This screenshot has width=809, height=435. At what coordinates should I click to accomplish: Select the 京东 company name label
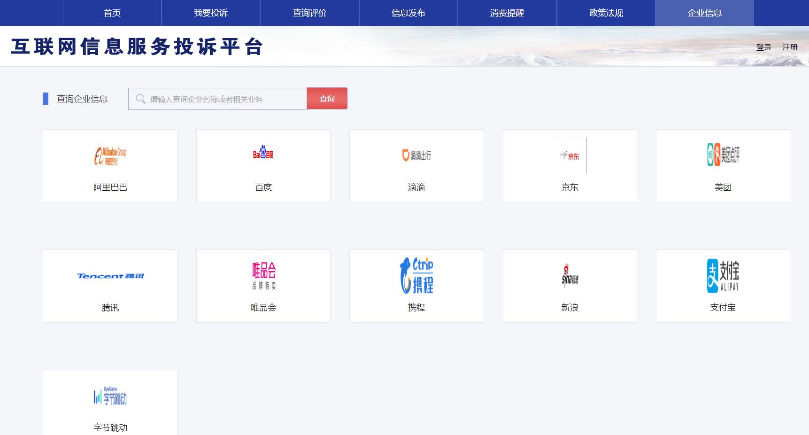pos(570,187)
